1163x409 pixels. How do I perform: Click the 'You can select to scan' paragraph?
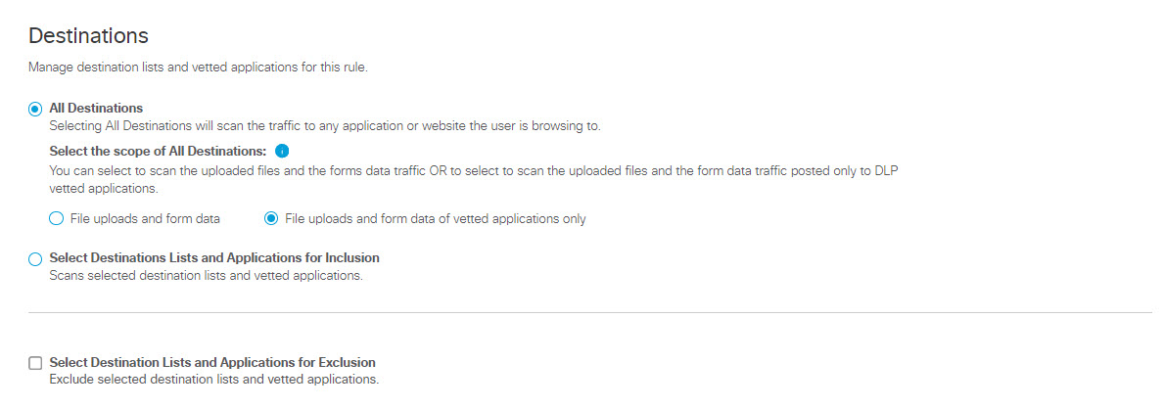tap(475, 178)
